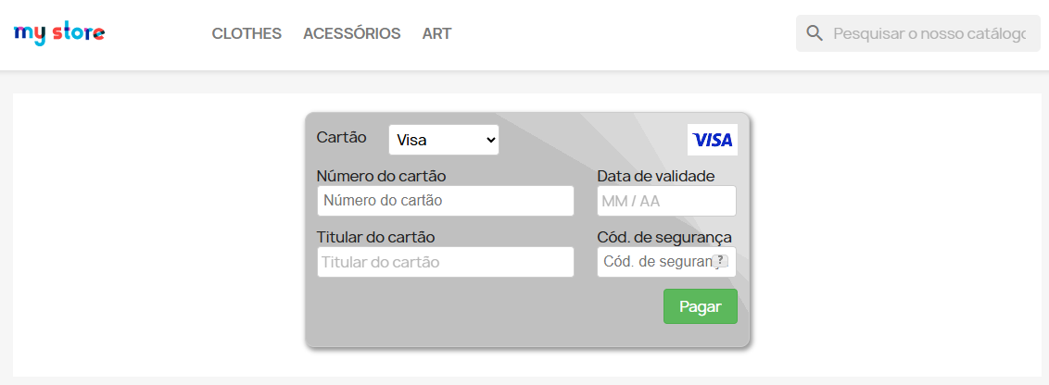Image resolution: width=1049 pixels, height=385 pixels.
Task: Click the Data de validade label
Action: (x=655, y=176)
